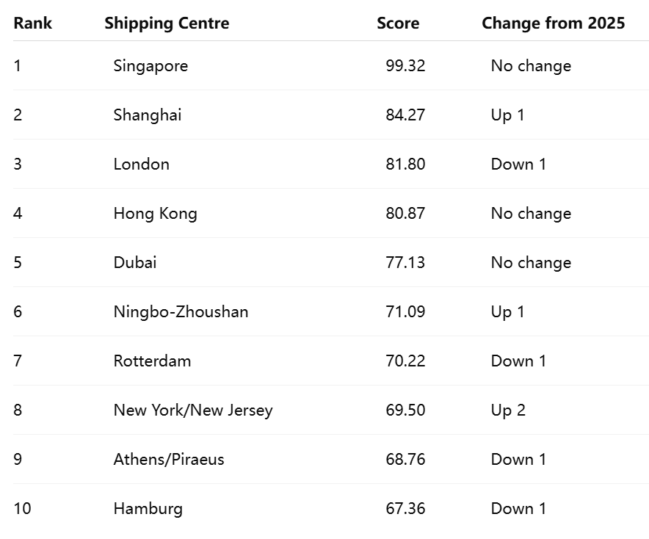This screenshot has height=539, width=649.
Task: Click Athens/Piraeus in the list
Action: [169, 460]
